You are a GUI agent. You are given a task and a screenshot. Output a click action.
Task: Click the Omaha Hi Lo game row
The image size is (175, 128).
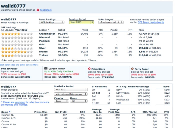point(85,125)
